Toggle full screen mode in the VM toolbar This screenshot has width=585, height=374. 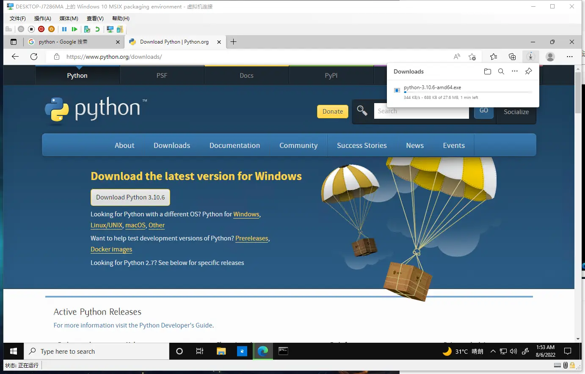pyautogui.click(x=109, y=29)
